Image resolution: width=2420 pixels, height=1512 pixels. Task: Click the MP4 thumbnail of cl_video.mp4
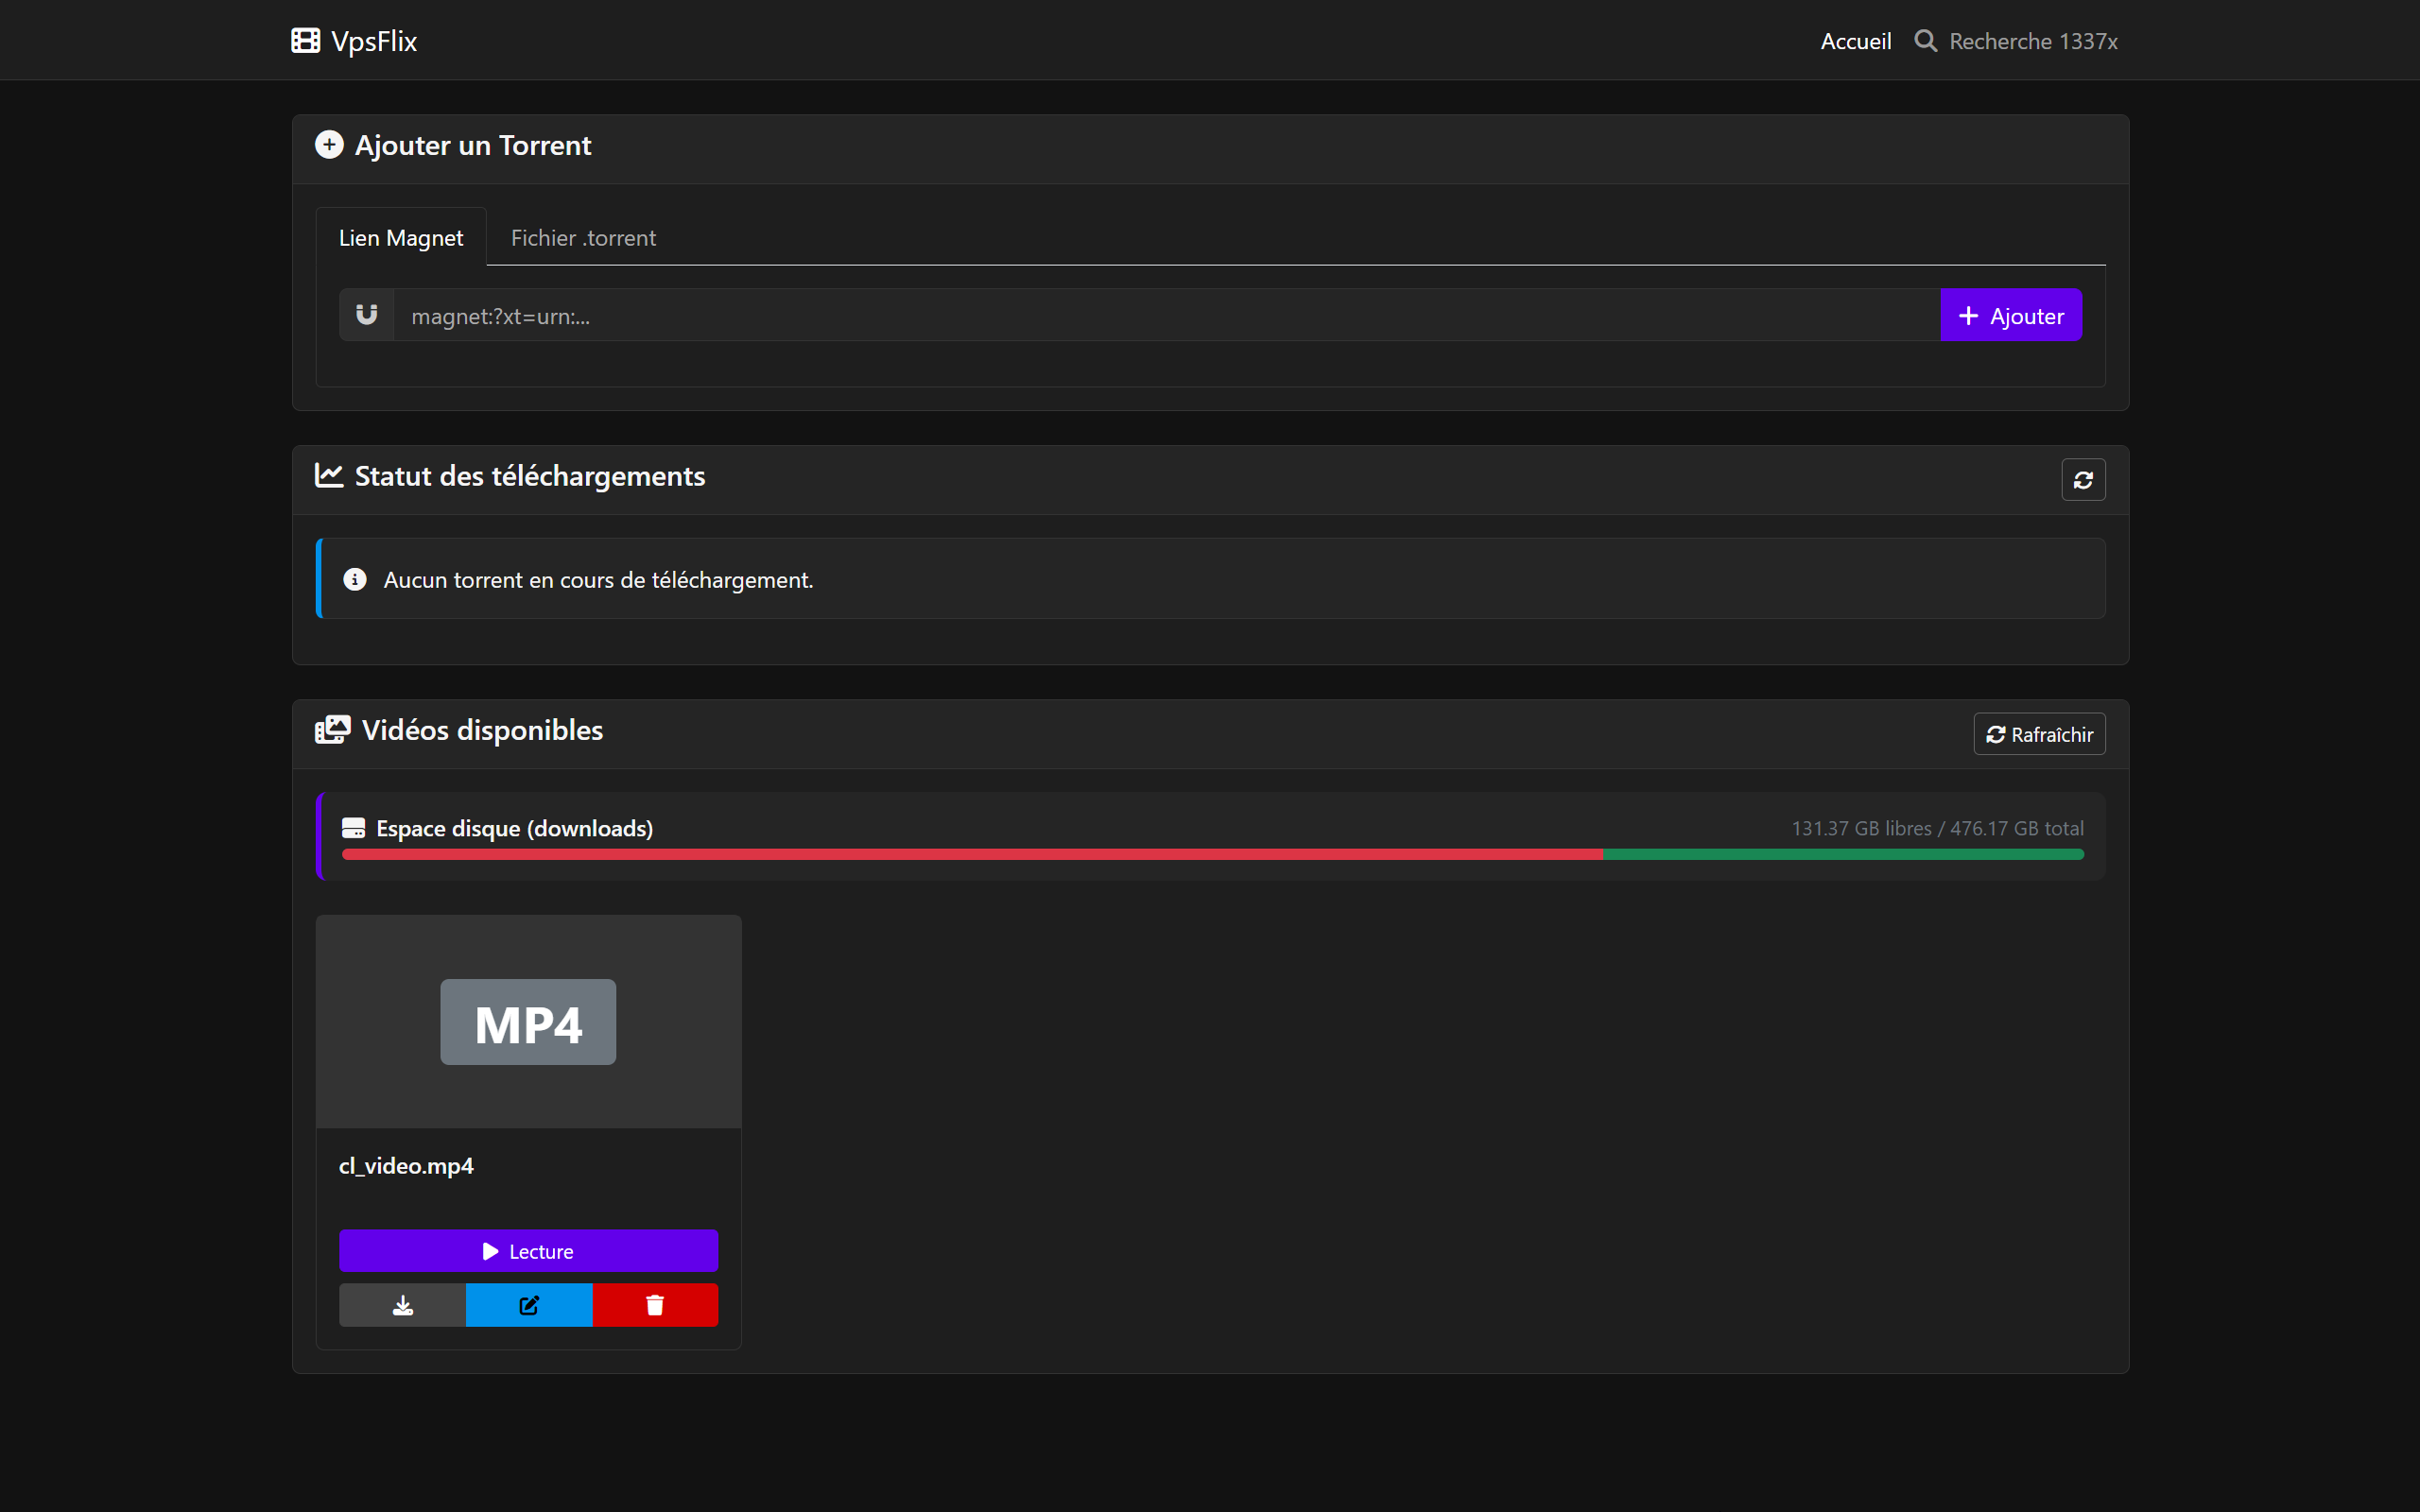pos(528,1022)
